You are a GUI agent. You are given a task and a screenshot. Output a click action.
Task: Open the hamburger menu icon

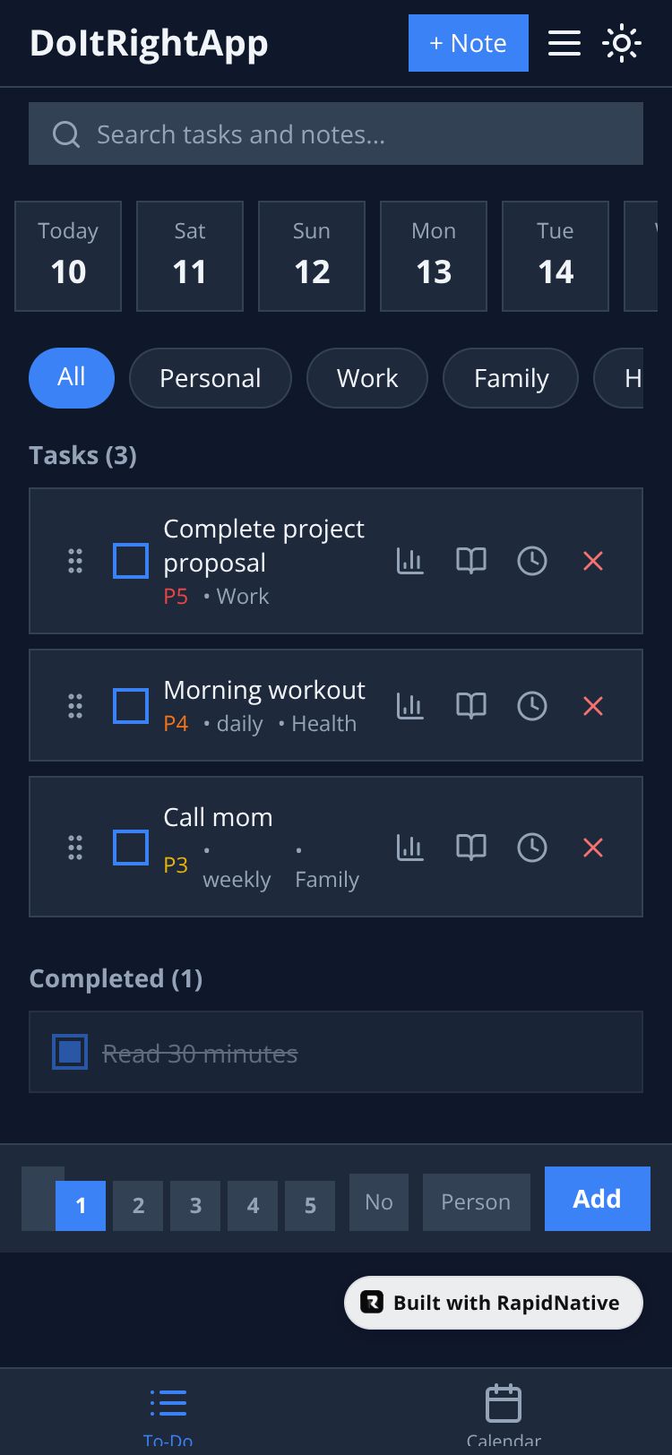(564, 43)
